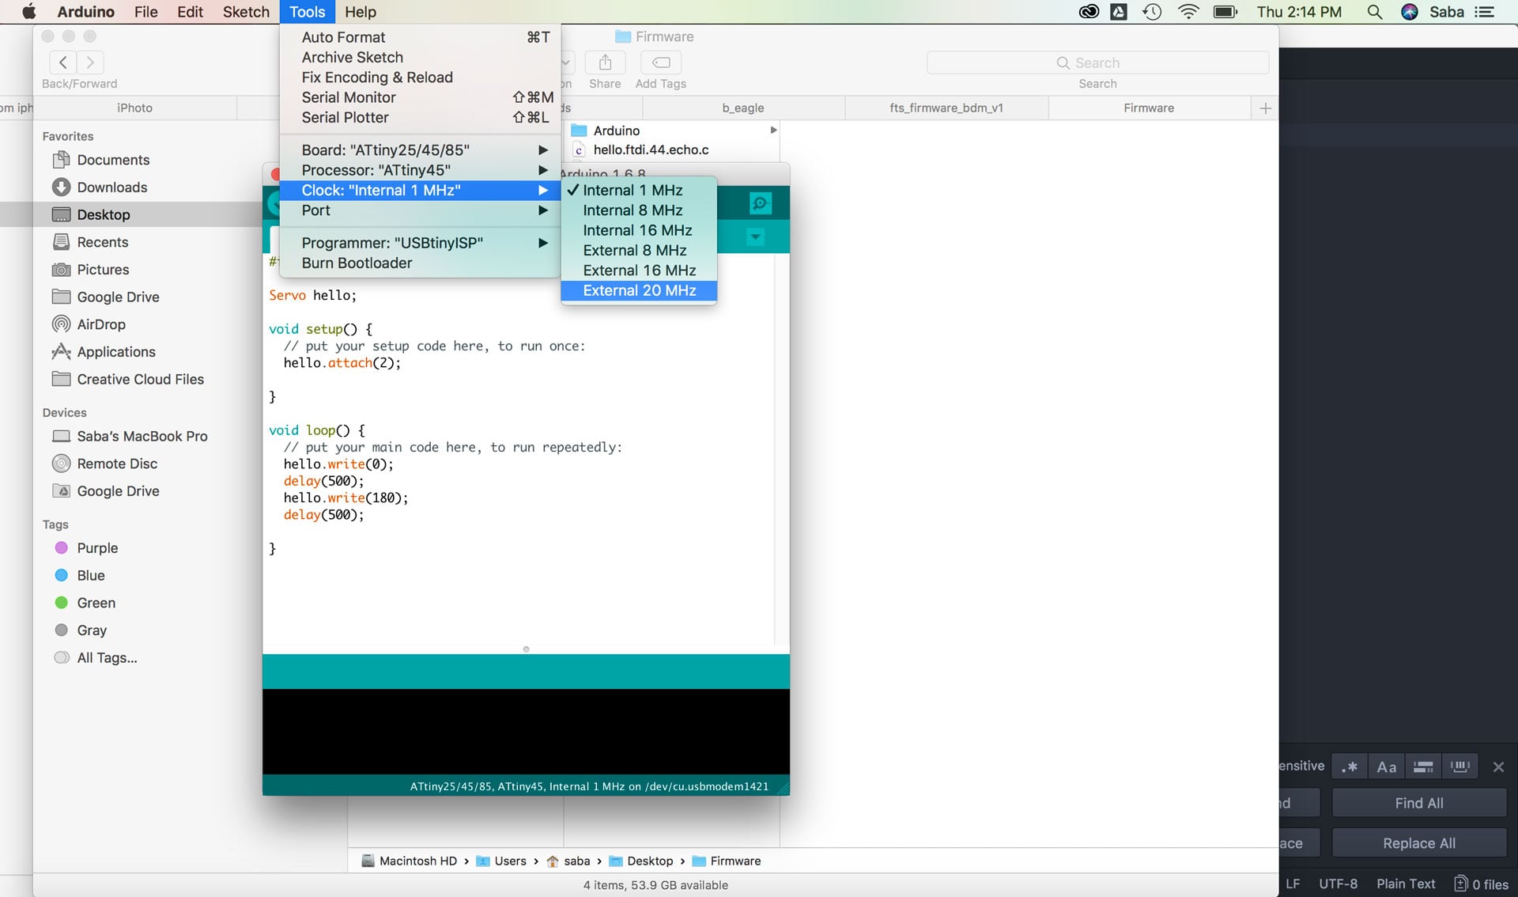Select checked Internal 1 MHz clock

click(639, 190)
